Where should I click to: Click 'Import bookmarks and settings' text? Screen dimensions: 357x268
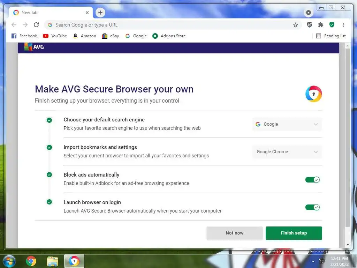click(x=100, y=147)
